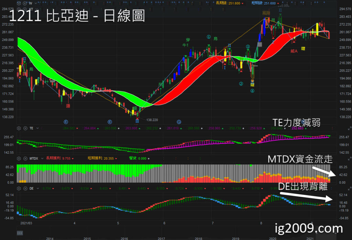Click the TE indicator name label
Viewport: 352px width, 240px height.
(31, 128)
